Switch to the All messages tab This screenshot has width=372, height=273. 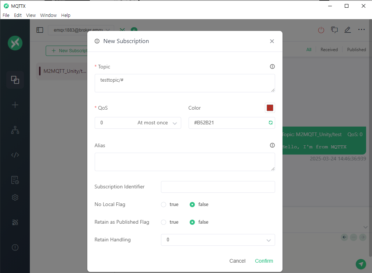pos(309,50)
